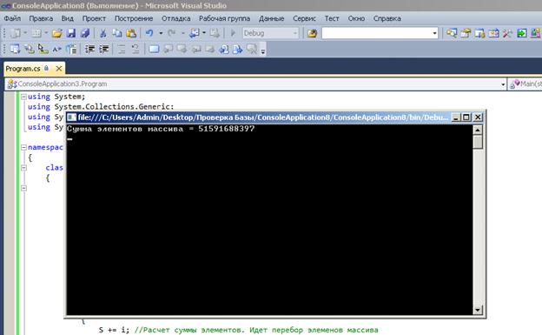Click the Copy icon in toolbar

117,33
